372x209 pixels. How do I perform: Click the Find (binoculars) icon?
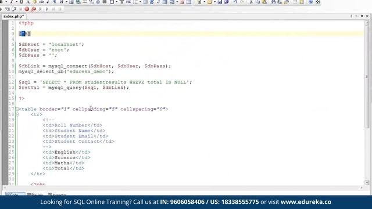coord(273,2)
